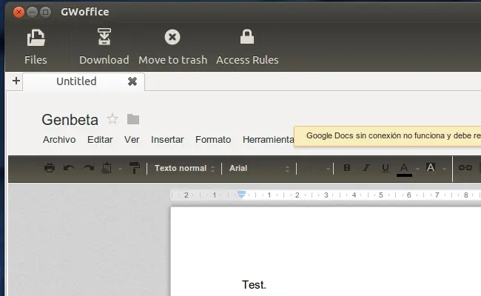Expand the text color dropdown arrow
The width and height of the screenshot is (481, 296).
[417, 169]
